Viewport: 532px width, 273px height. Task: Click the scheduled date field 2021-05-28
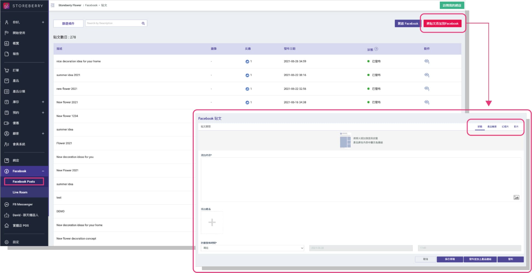point(361,248)
